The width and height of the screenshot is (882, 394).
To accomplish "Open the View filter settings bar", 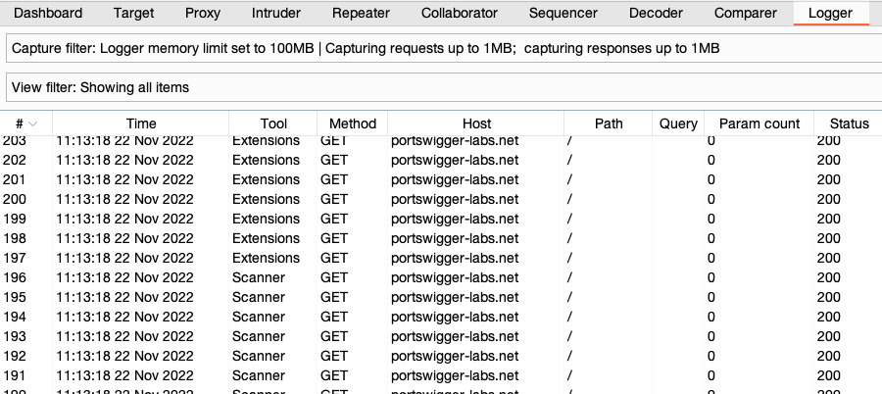I will (x=441, y=87).
